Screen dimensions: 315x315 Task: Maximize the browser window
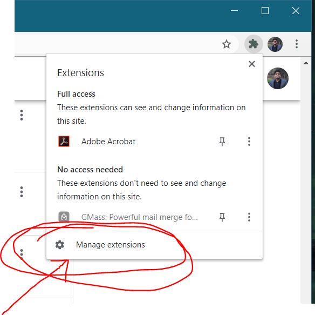(x=265, y=10)
